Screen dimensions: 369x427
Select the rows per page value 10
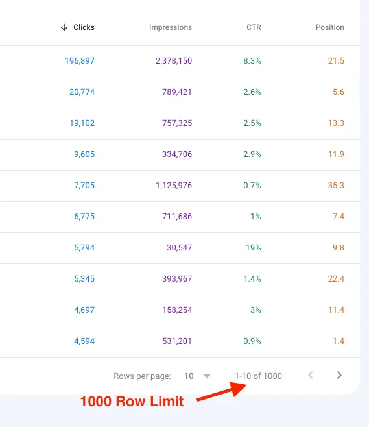click(x=189, y=376)
